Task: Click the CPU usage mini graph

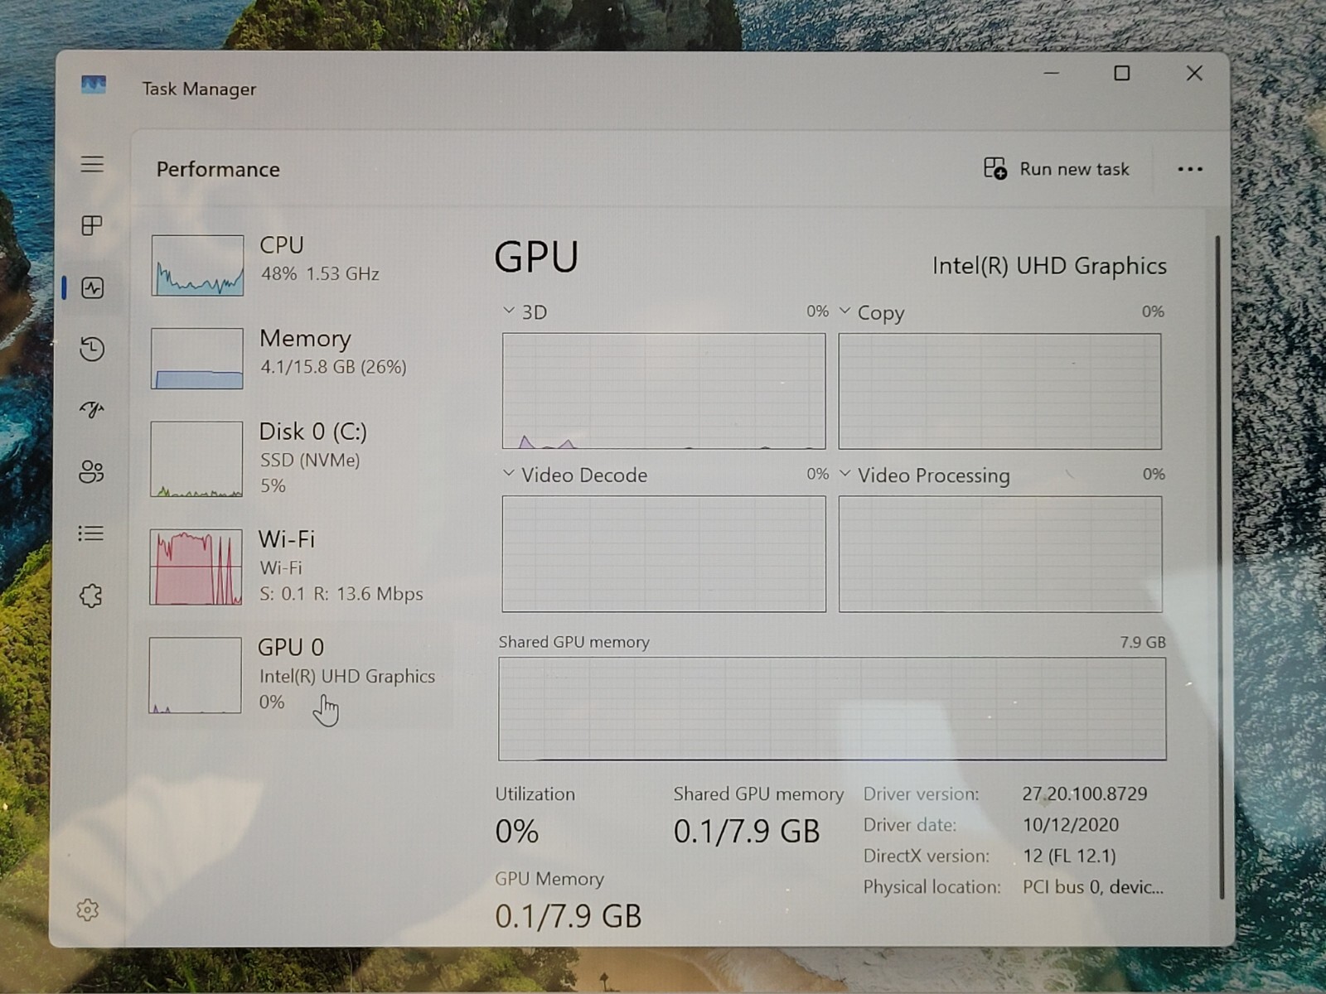Action: click(197, 265)
